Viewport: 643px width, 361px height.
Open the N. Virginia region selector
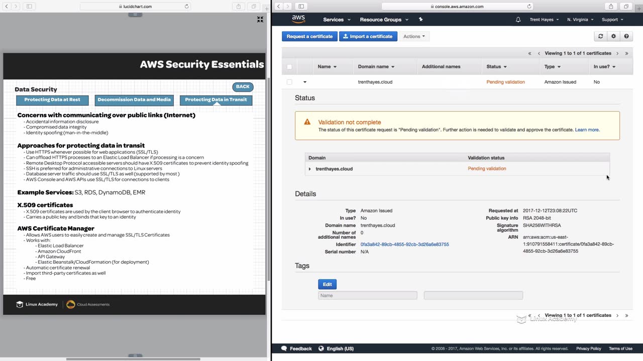(x=580, y=20)
